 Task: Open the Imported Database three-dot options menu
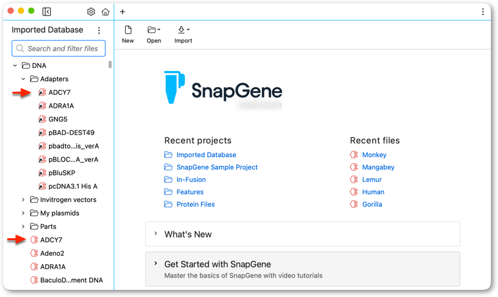[99, 30]
